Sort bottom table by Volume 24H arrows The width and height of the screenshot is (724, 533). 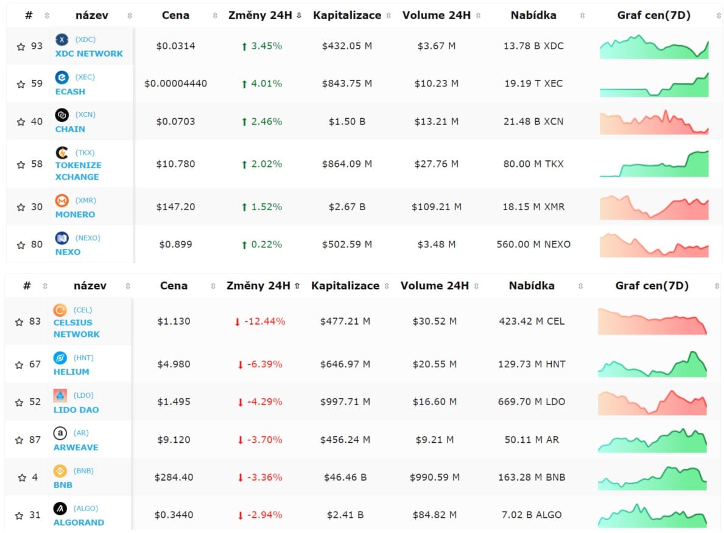(x=477, y=286)
